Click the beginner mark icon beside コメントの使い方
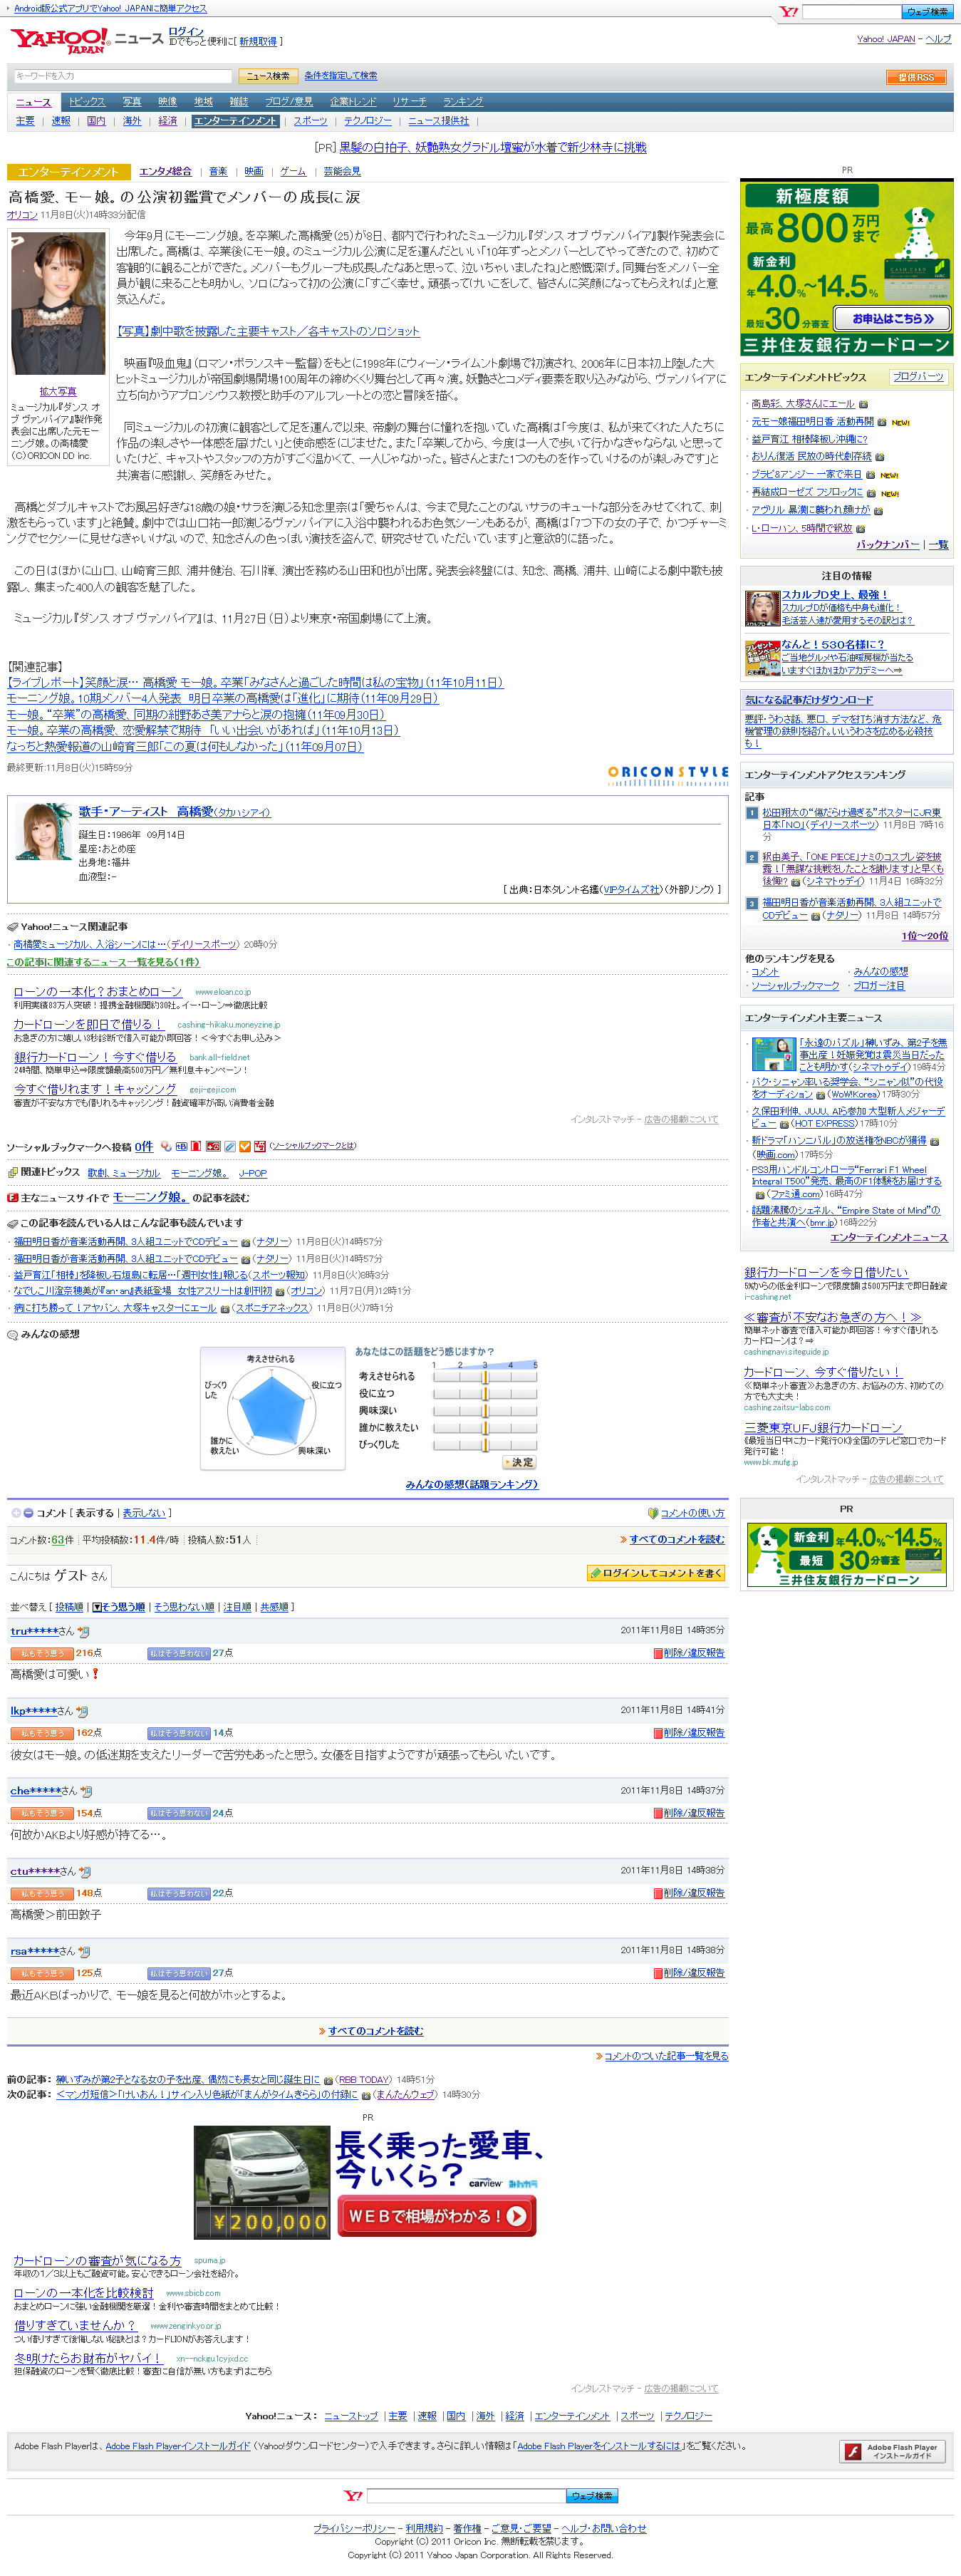 653,1513
